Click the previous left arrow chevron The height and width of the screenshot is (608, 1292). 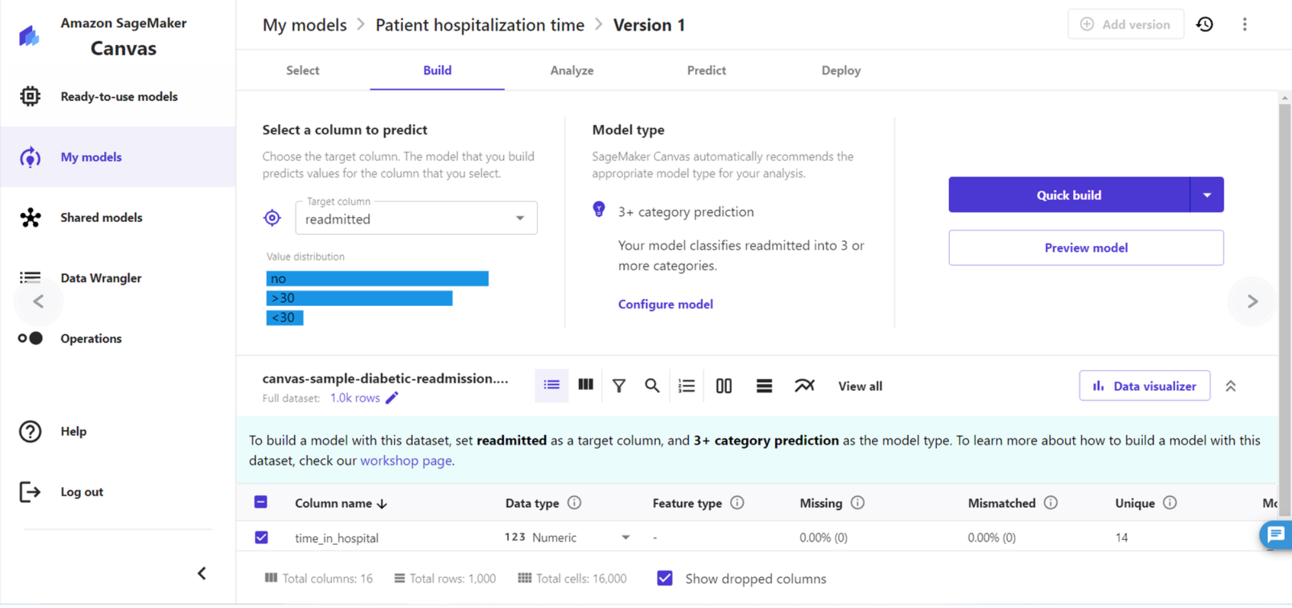(x=39, y=301)
